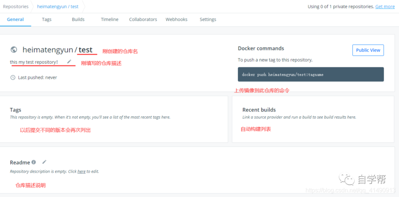Viewport: 399px width, 197px height.
Task: Click 'Using 0 of 1 private repositories' text
Action: click(340, 7)
